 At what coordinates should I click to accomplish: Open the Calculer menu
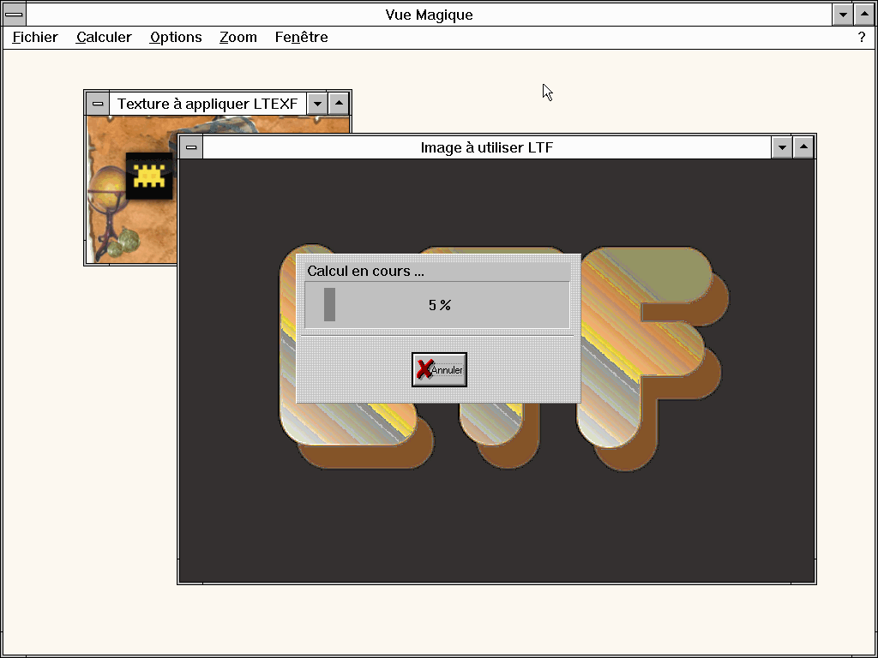tap(104, 38)
